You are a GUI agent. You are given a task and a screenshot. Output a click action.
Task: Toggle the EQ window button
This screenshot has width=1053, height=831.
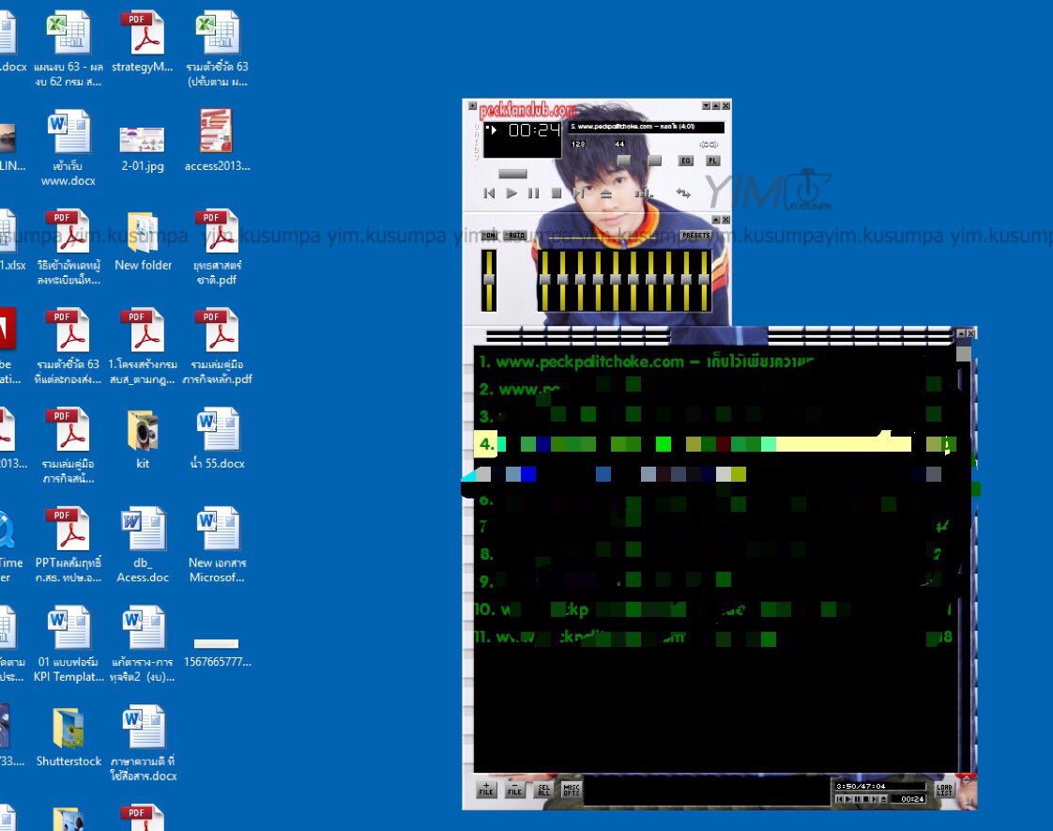pyautogui.click(x=686, y=161)
